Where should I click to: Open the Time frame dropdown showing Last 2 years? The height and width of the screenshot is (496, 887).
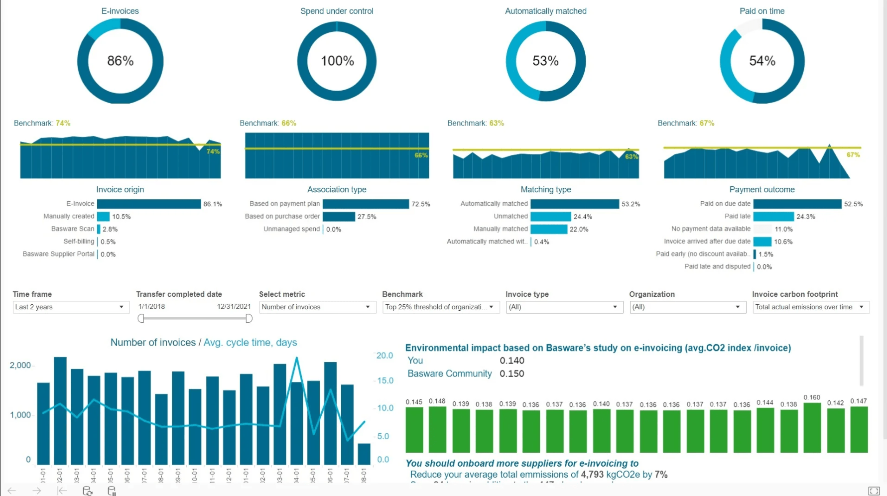coord(120,307)
